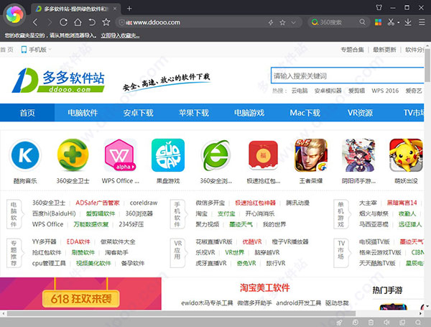The height and width of the screenshot is (327, 431).
Task: Click the horizontal scrollbar thumb
Action: click(x=182, y=313)
